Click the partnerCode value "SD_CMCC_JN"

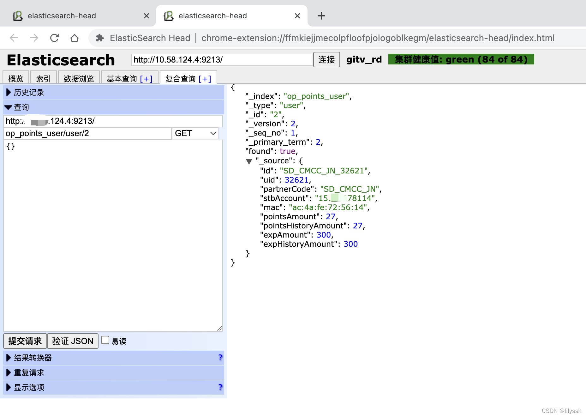coord(350,189)
